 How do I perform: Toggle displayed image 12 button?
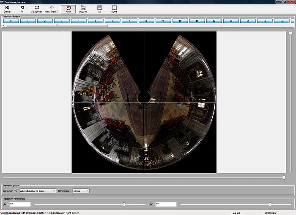214,21
